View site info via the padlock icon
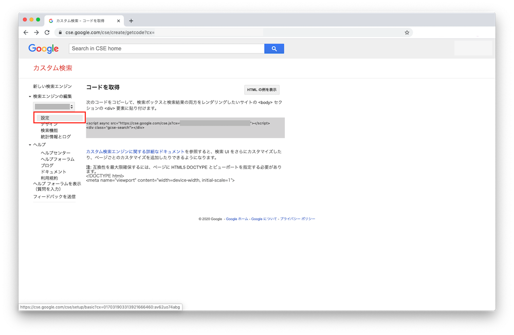Image resolution: width=514 pixels, height=335 pixels. tap(60, 32)
